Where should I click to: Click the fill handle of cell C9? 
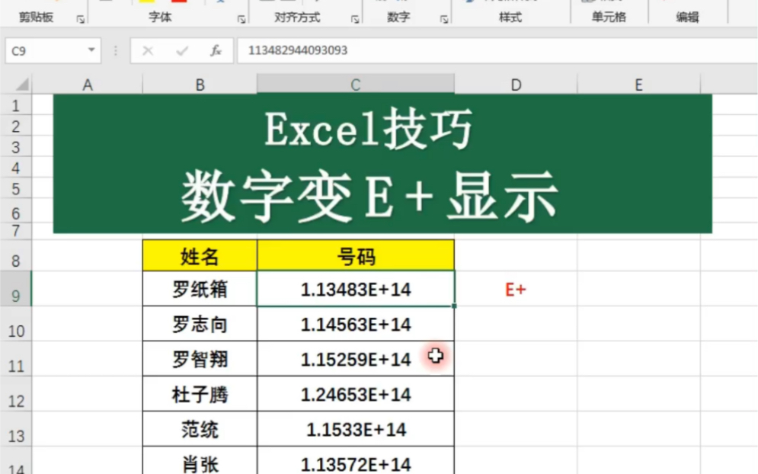[454, 306]
